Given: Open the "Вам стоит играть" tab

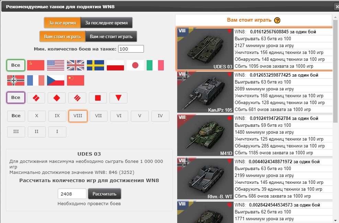Looking at the screenshot, I should 63,36.
